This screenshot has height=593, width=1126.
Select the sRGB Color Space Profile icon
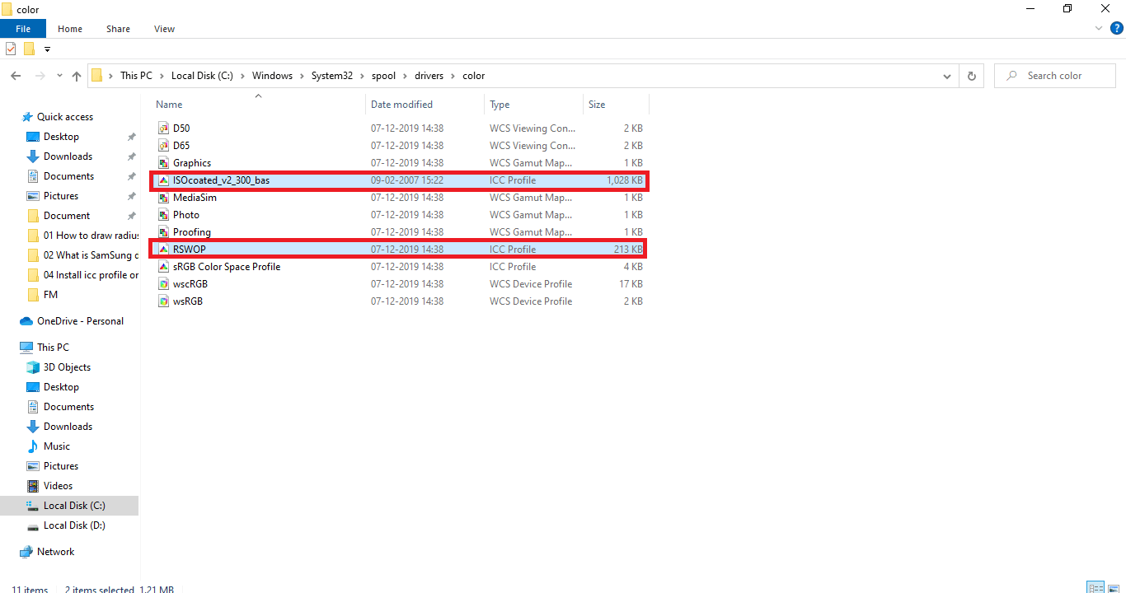tap(163, 267)
